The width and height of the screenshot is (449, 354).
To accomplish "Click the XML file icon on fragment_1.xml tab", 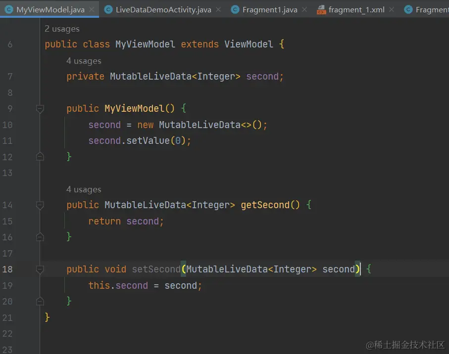I will (x=321, y=10).
